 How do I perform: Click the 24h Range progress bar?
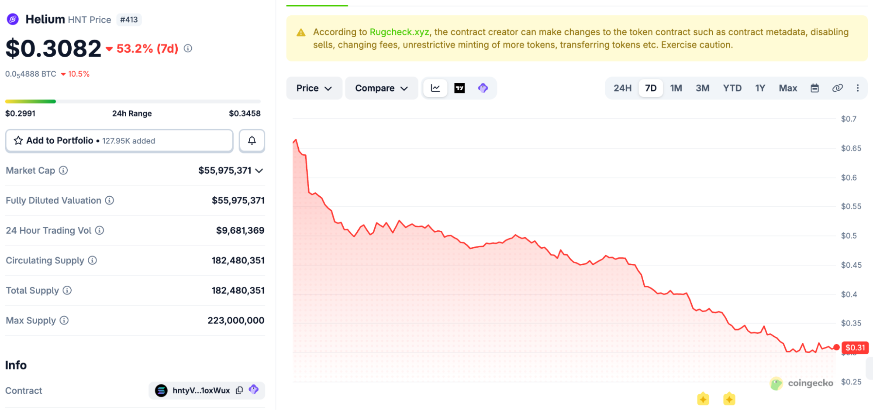pyautogui.click(x=133, y=102)
